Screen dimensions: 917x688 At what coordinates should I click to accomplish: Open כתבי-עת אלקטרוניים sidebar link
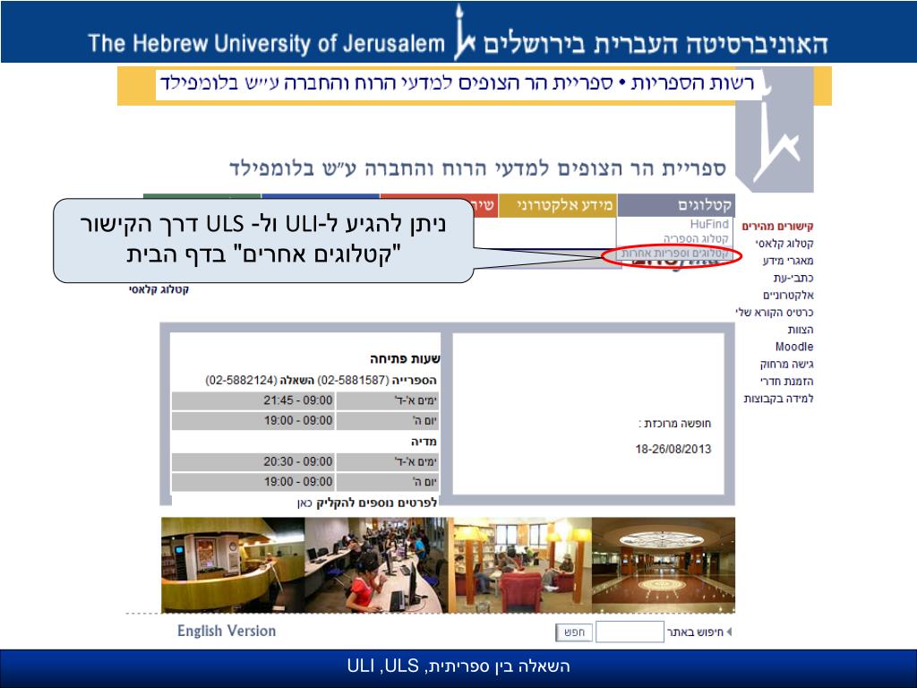[x=788, y=287]
